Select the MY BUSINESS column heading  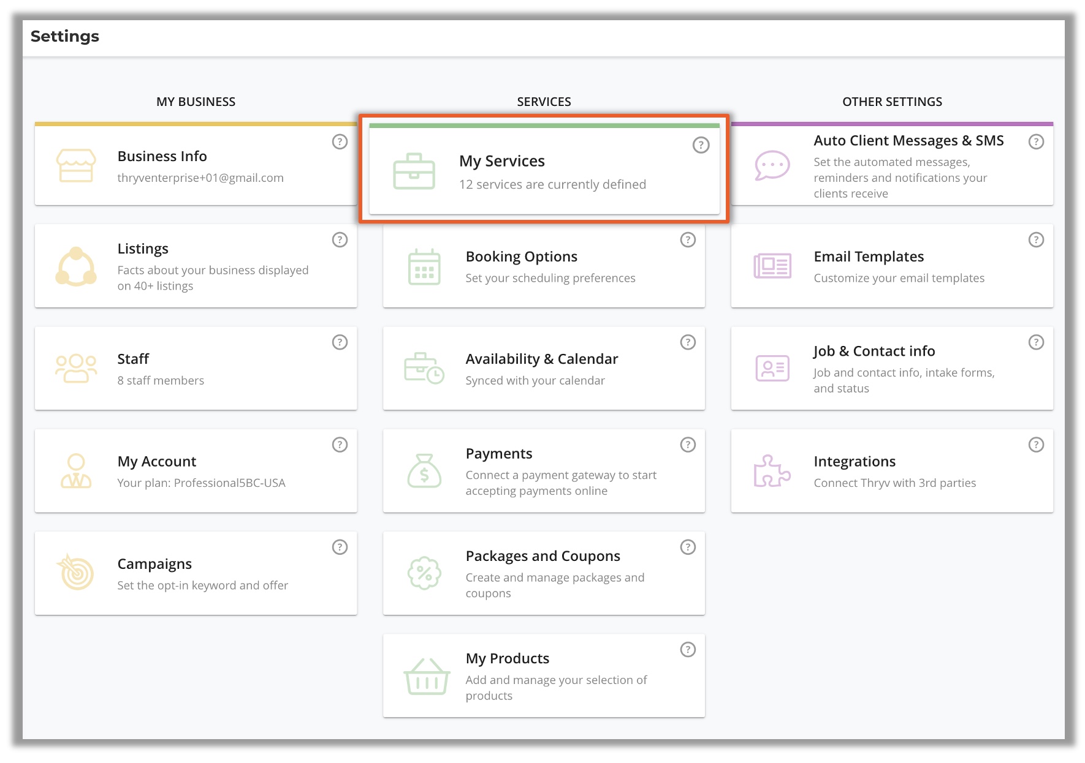point(196,102)
